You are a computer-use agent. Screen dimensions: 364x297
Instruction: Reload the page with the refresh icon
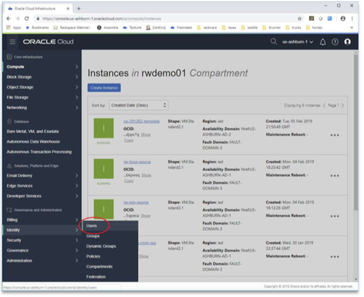[27, 19]
